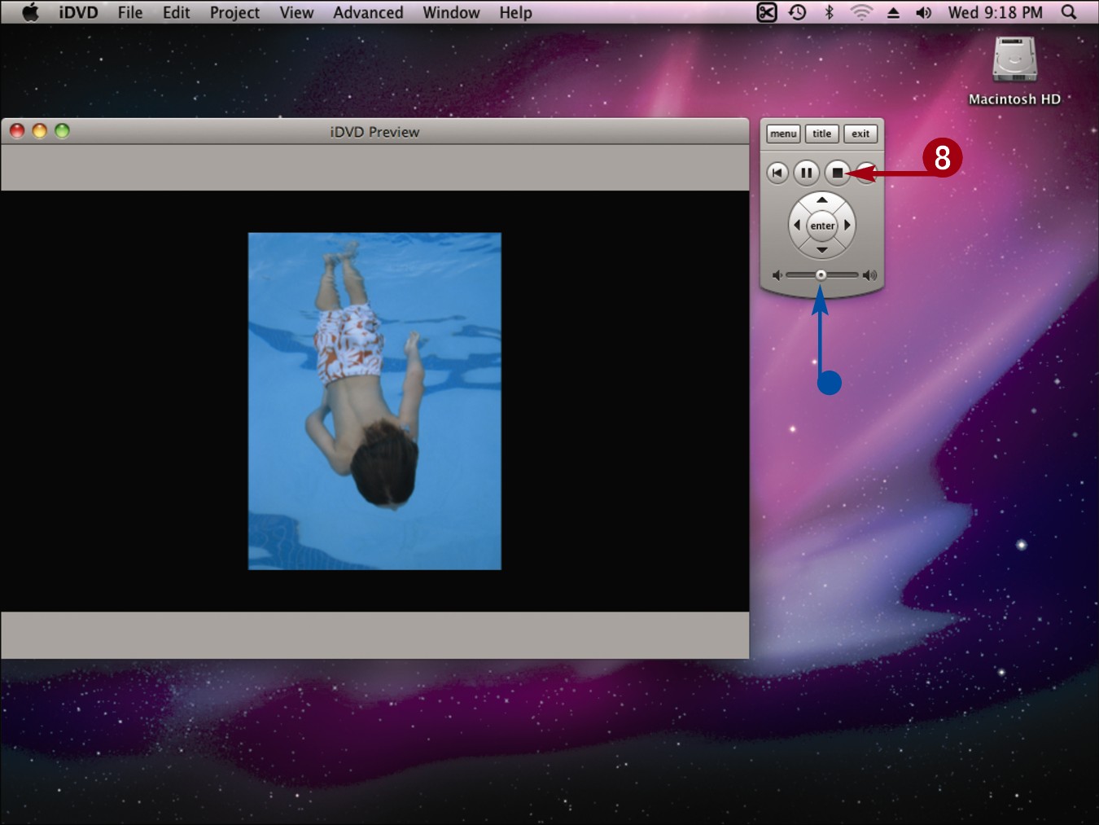The height and width of the screenshot is (825, 1099).
Task: Click the previous chapter button on remote
Action: pyautogui.click(x=777, y=173)
